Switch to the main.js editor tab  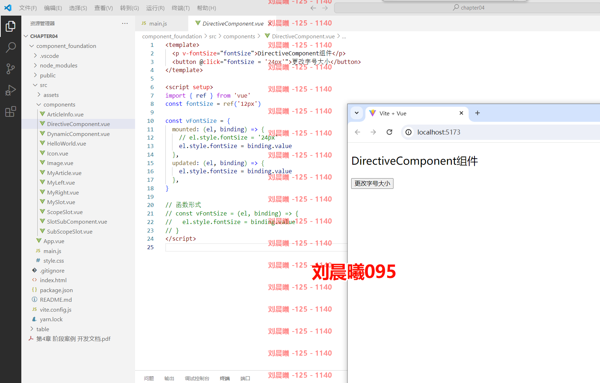[x=162, y=23]
